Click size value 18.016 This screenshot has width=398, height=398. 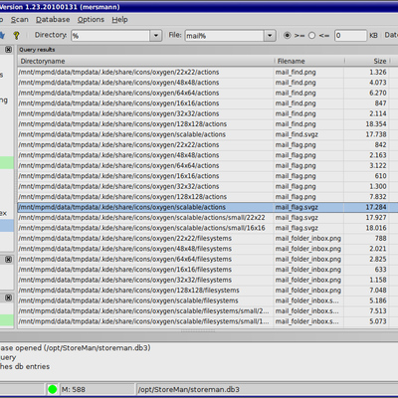point(376,228)
